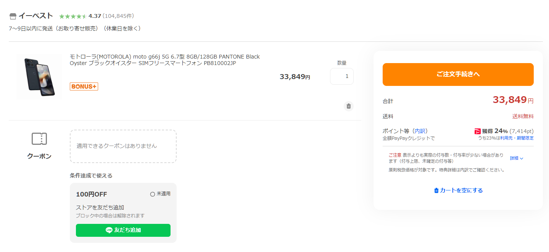Click the coupon ticket icon
This screenshot has width=549, height=252.
pos(39,139)
